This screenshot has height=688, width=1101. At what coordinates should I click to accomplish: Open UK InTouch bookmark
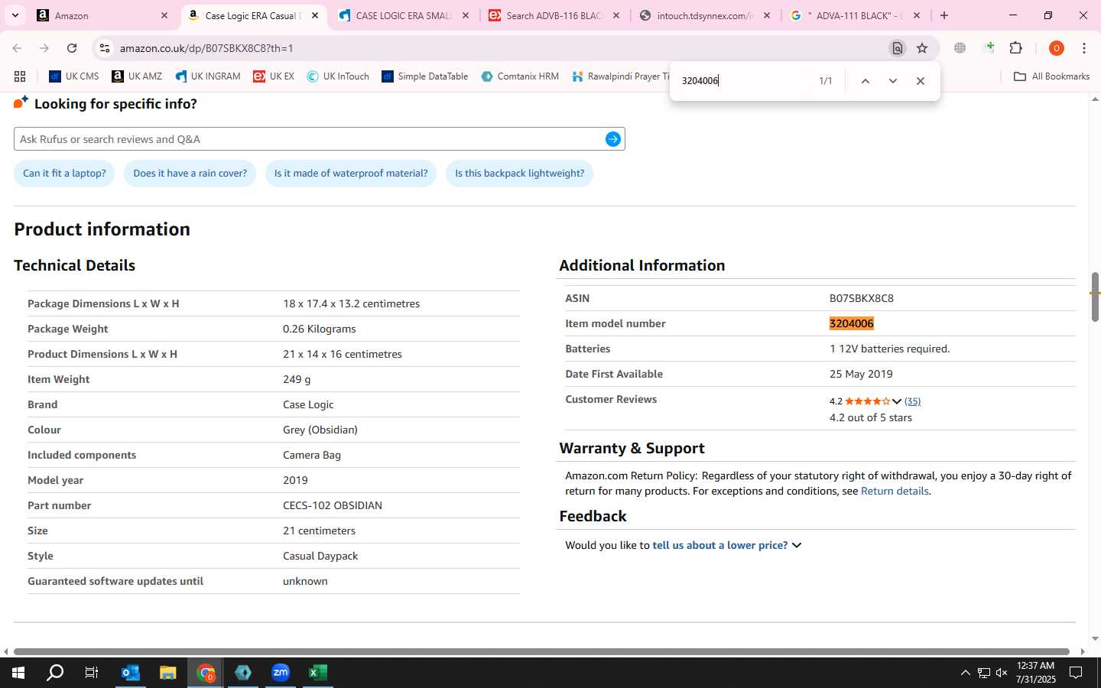[x=338, y=76]
